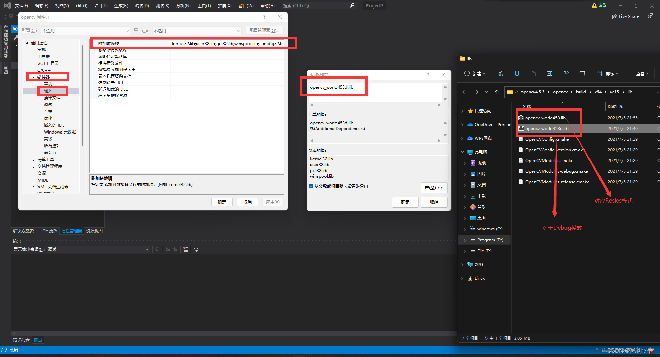
Task: Click the rename icon in Explorer toolbar
Action: tap(549, 73)
